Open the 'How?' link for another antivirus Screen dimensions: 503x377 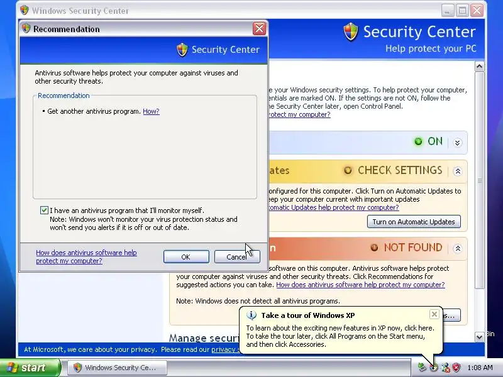[x=151, y=111]
